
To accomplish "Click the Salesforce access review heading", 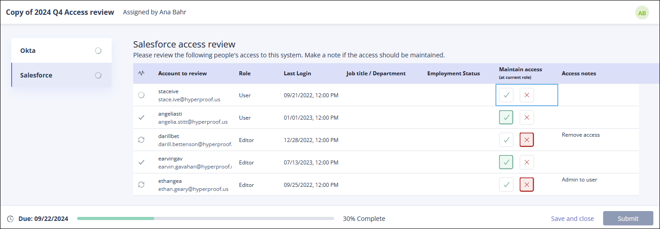I will [184, 44].
